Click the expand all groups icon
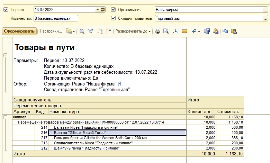This screenshot has height=163, width=270. [100, 31]
